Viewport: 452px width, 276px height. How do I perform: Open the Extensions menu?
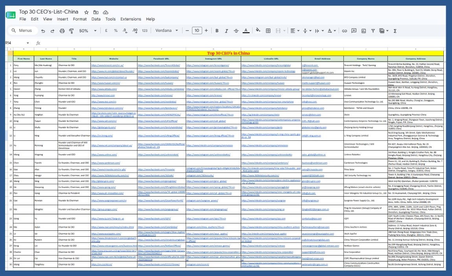coord(131,19)
